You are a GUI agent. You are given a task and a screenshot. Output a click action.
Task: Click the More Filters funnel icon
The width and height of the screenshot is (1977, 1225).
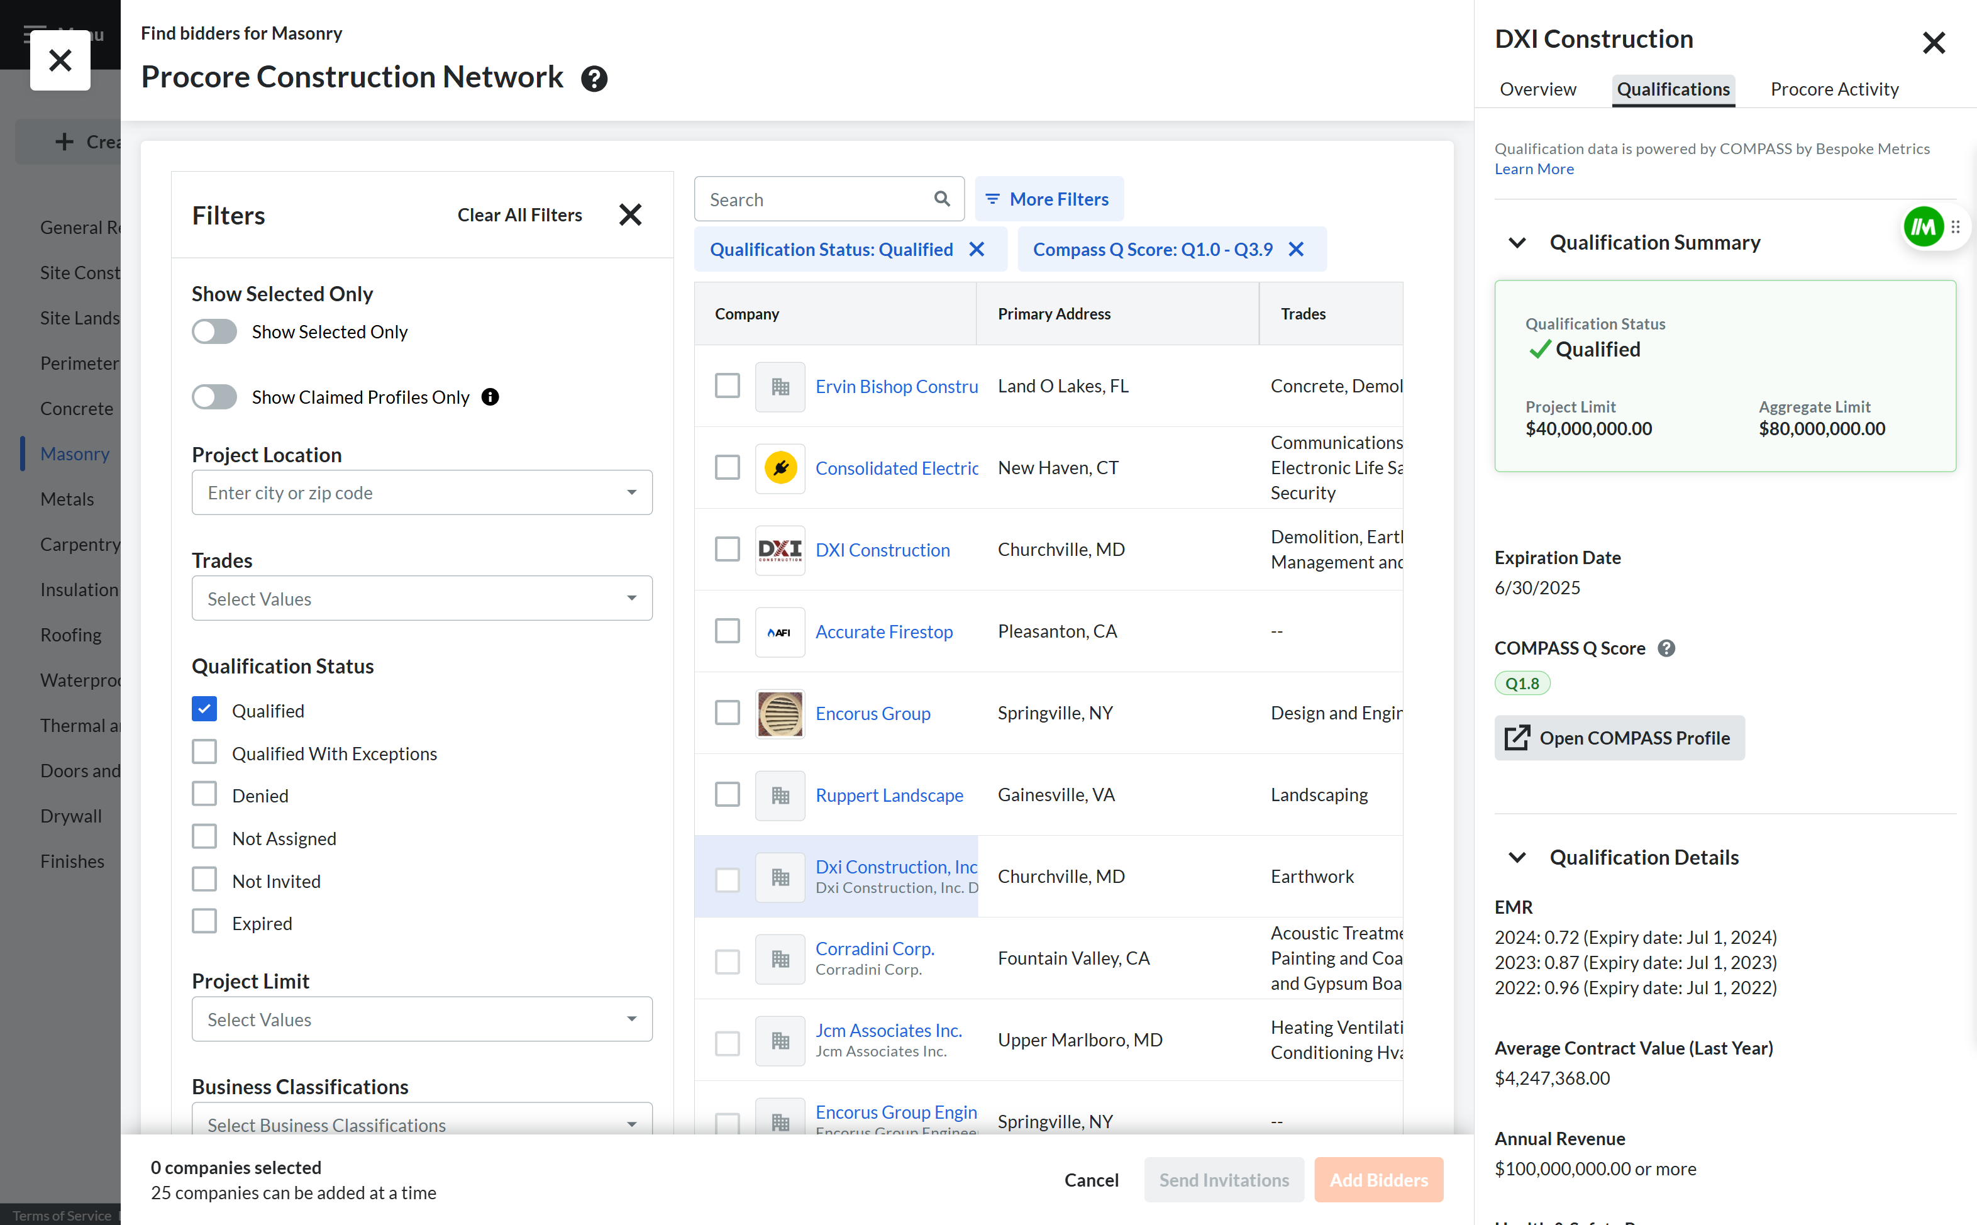coord(994,199)
